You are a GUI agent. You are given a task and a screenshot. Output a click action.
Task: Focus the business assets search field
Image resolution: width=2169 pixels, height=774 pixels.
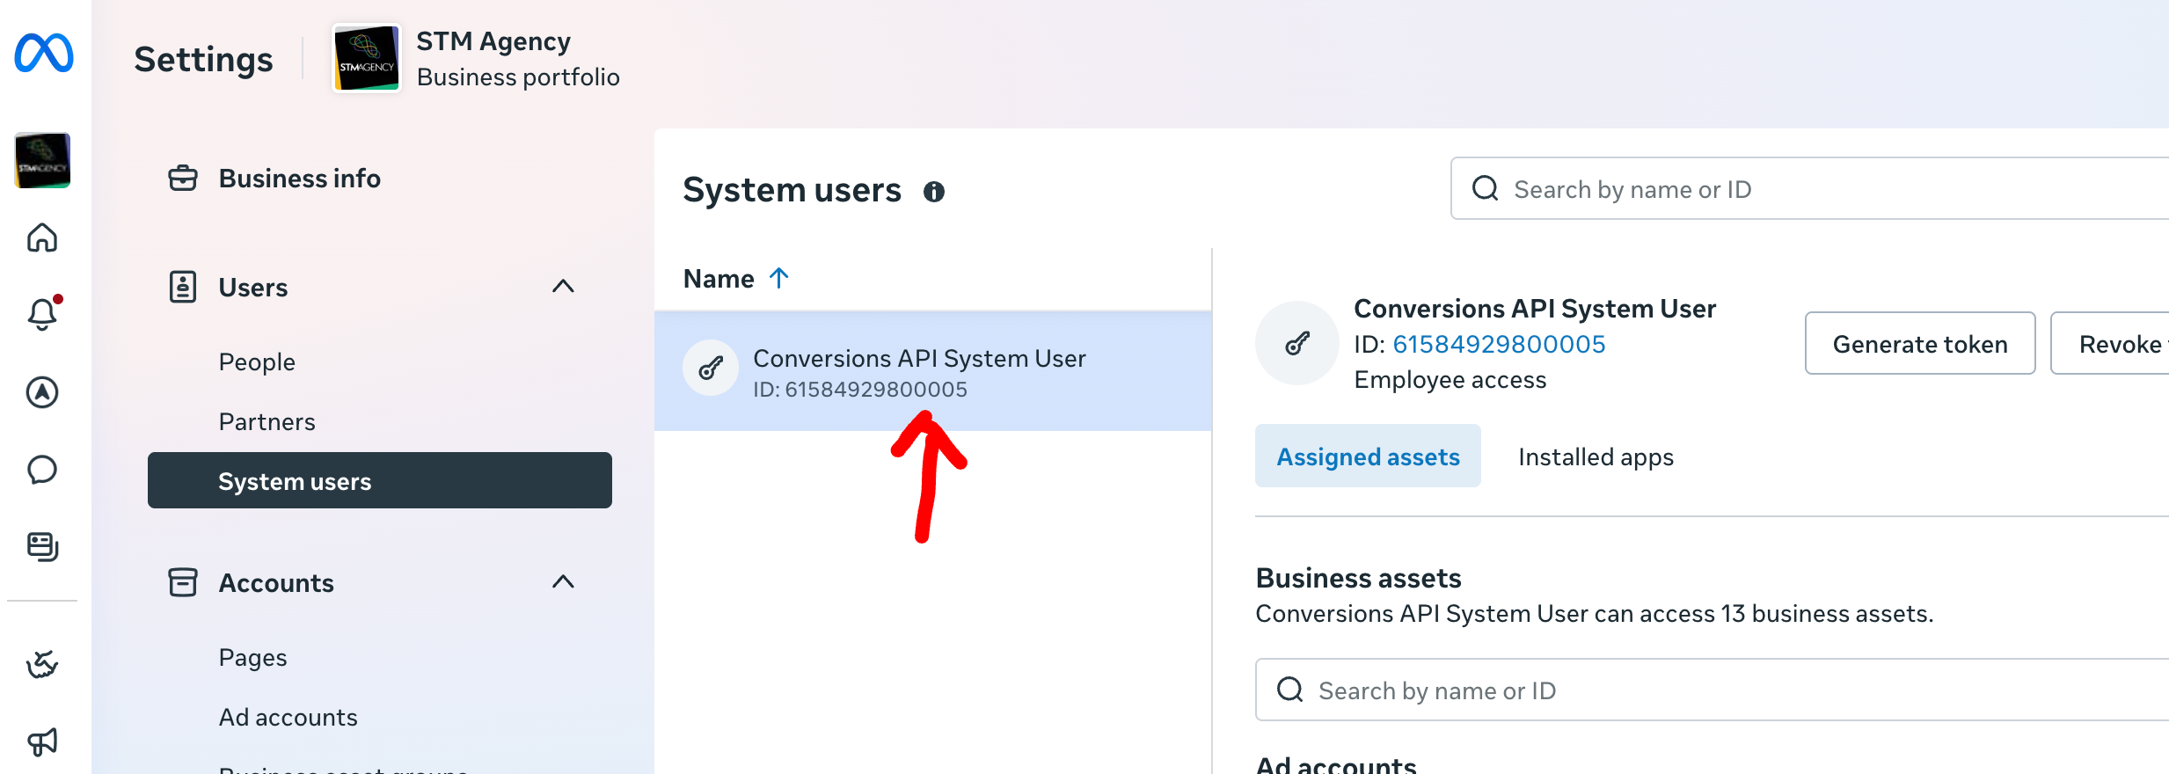(1712, 690)
